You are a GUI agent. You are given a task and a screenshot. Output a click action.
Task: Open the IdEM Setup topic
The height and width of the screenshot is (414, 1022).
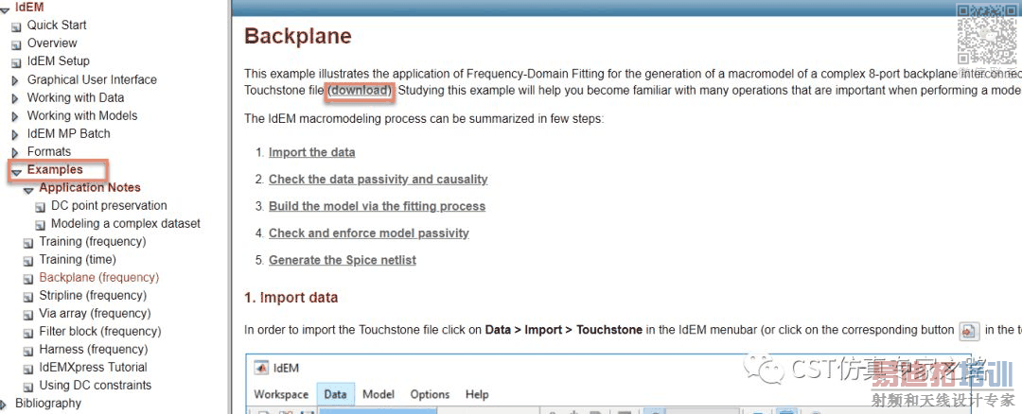58,60
